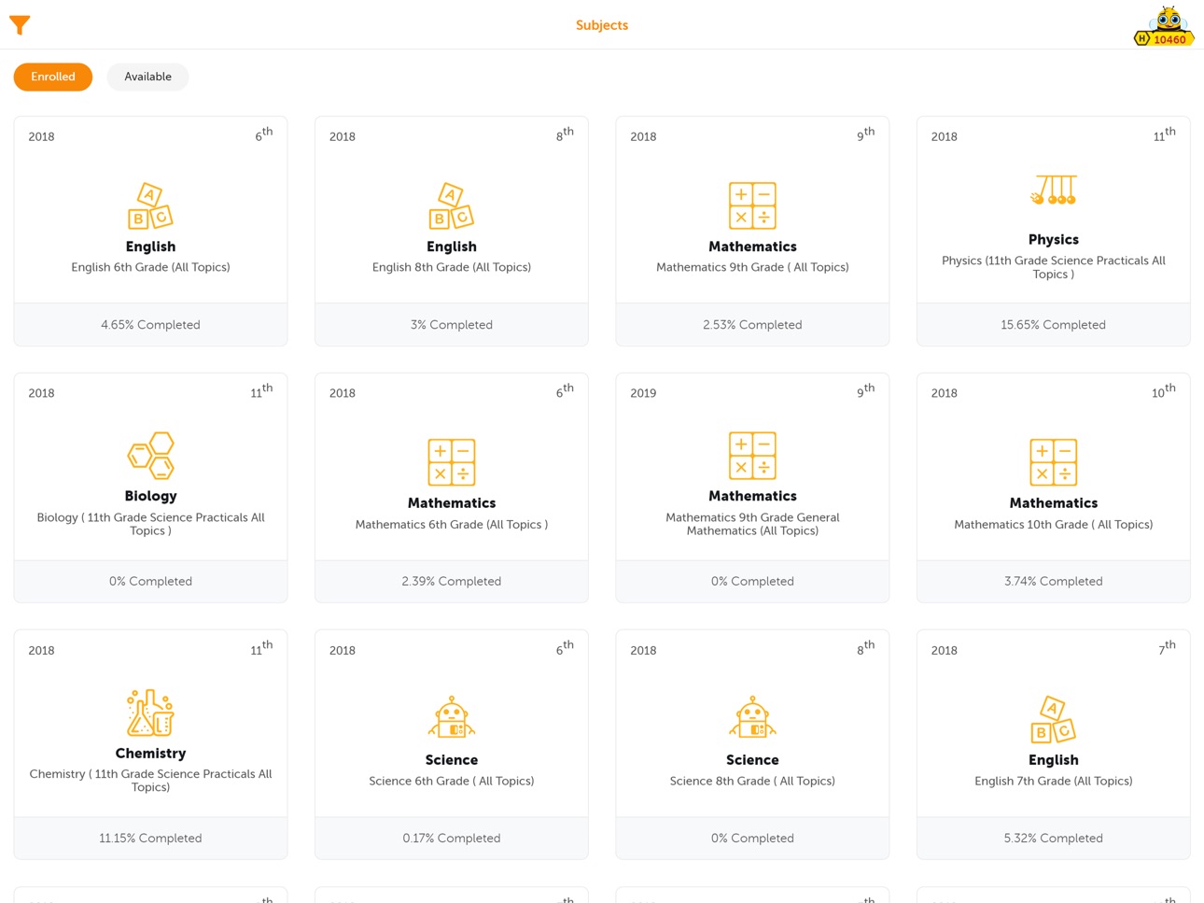Image resolution: width=1204 pixels, height=903 pixels.
Task: Click the Chemistry flask icon
Action: 150,713
